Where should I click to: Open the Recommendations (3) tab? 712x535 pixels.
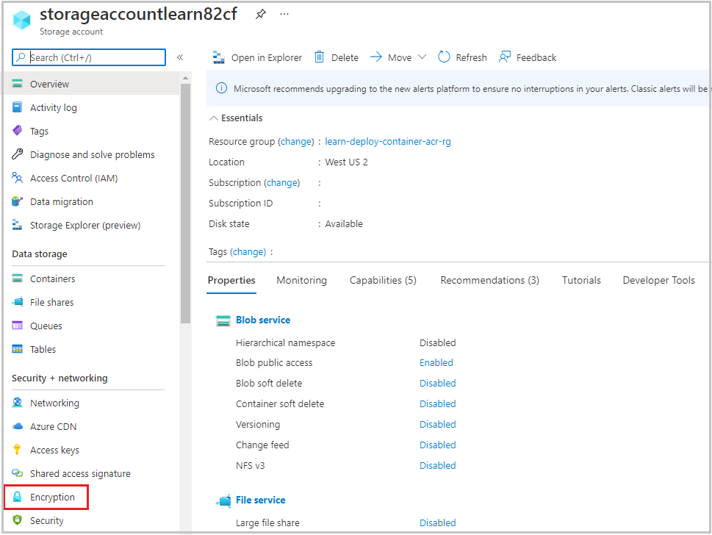click(x=489, y=280)
